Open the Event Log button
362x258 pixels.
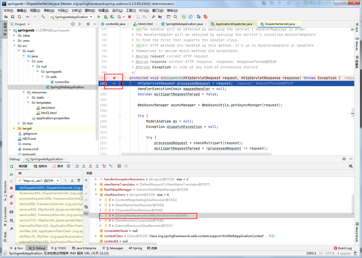click(x=343, y=248)
